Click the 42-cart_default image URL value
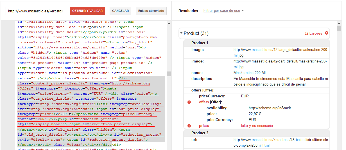The image size is (346, 150). click(x=281, y=64)
